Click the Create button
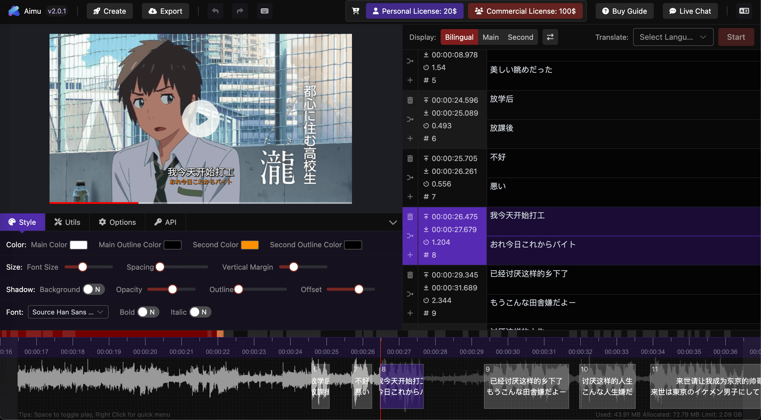The image size is (761, 420). point(110,11)
